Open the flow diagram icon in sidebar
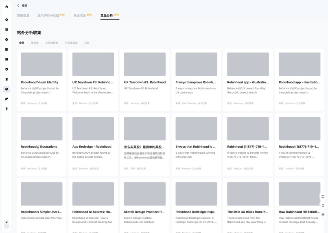This screenshot has width=328, height=233. pos(7,109)
